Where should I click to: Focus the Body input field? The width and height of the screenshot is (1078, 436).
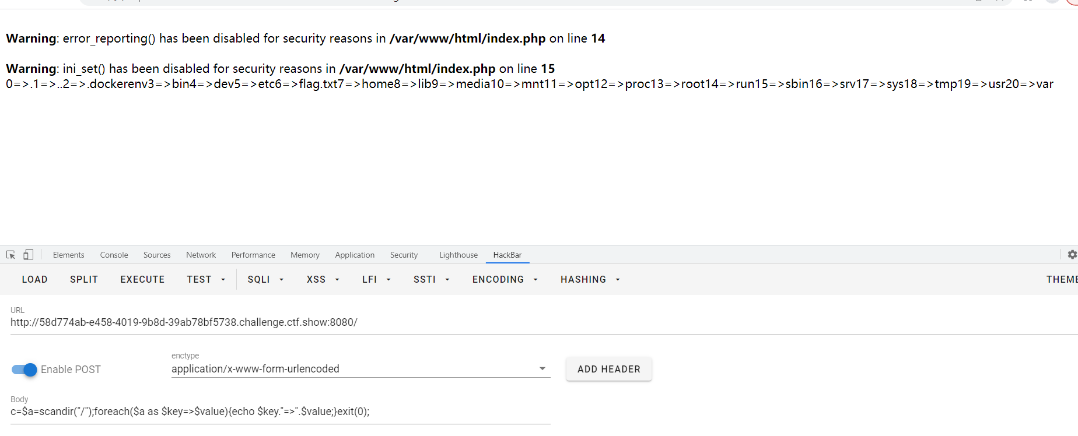point(280,412)
